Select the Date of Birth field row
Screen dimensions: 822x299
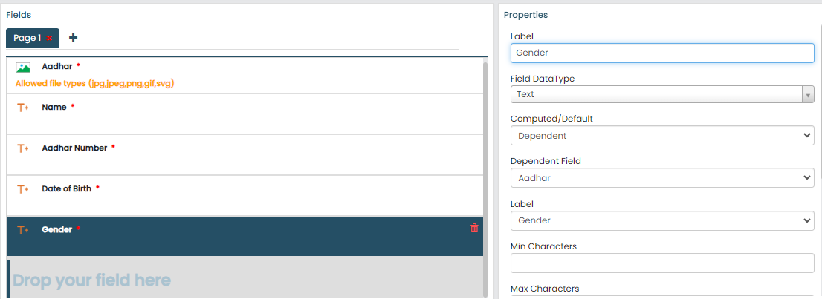coord(245,196)
